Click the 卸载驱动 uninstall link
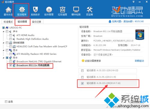Image resolution: width=150 pixels, height=109 pixels. pos(139,61)
